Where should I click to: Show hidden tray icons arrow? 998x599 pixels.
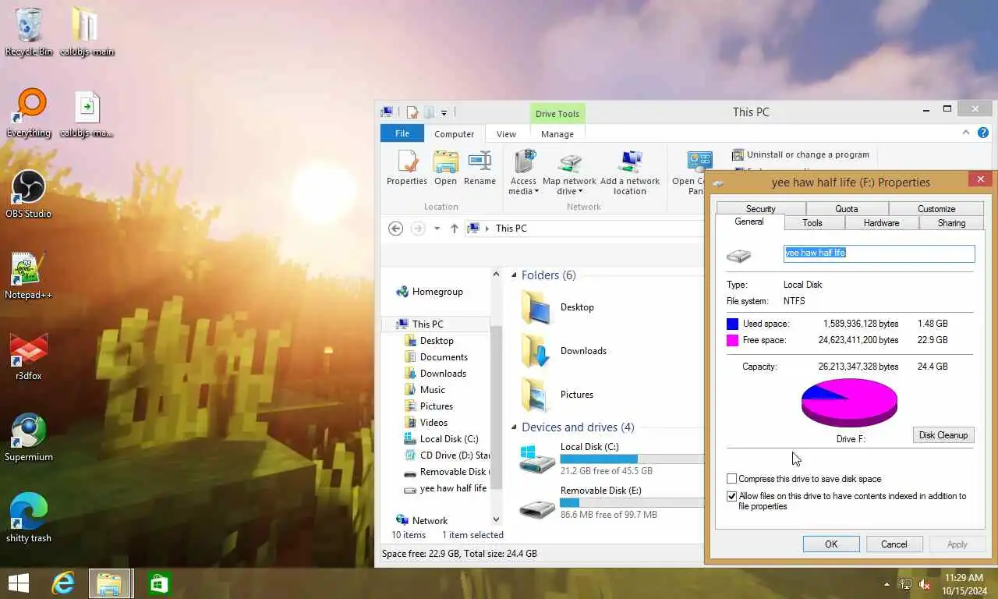tap(887, 584)
